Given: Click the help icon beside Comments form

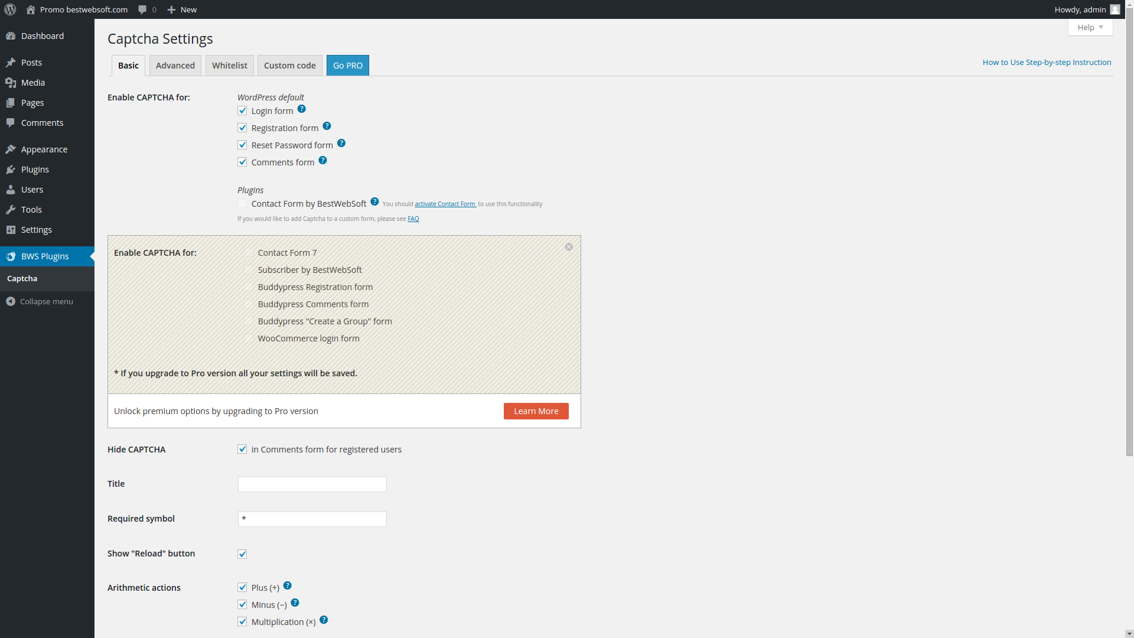Looking at the screenshot, I should click(x=322, y=160).
